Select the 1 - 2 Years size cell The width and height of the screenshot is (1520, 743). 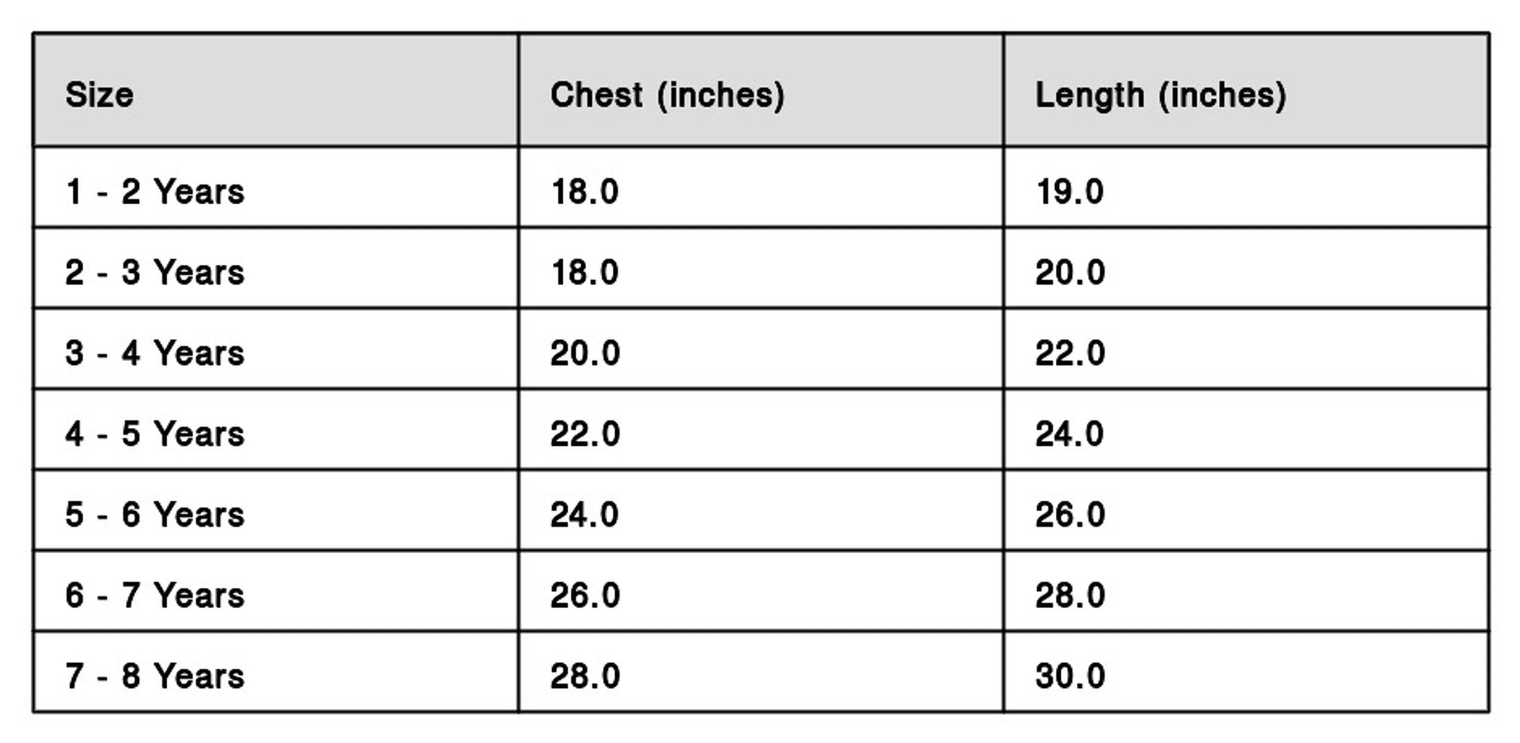click(155, 191)
